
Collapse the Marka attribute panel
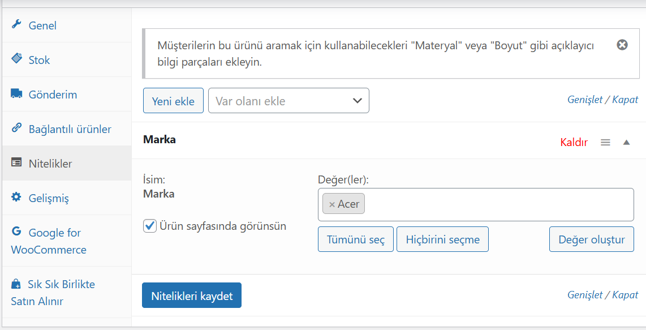coord(627,142)
